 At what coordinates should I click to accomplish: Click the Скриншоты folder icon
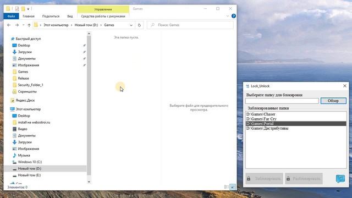[14, 92]
